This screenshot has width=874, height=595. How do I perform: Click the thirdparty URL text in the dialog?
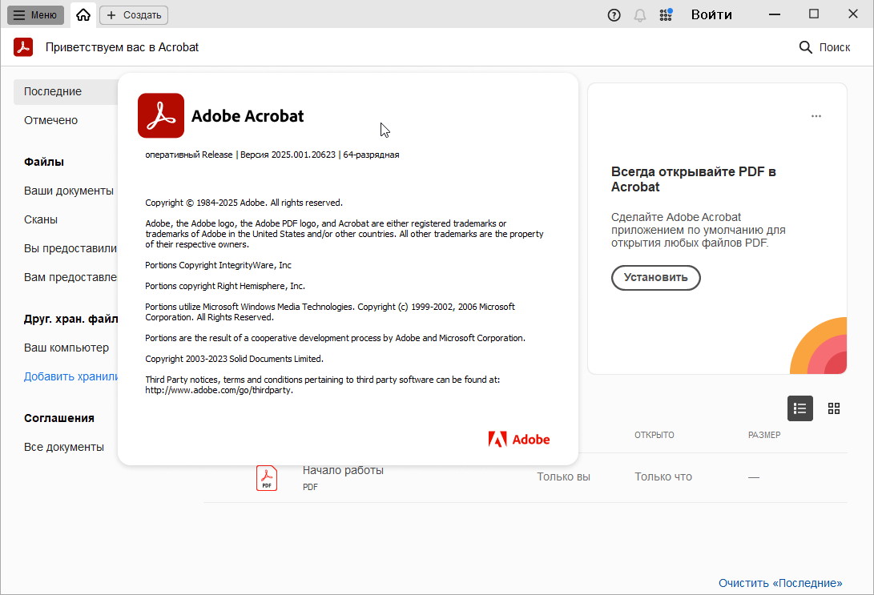tap(219, 390)
